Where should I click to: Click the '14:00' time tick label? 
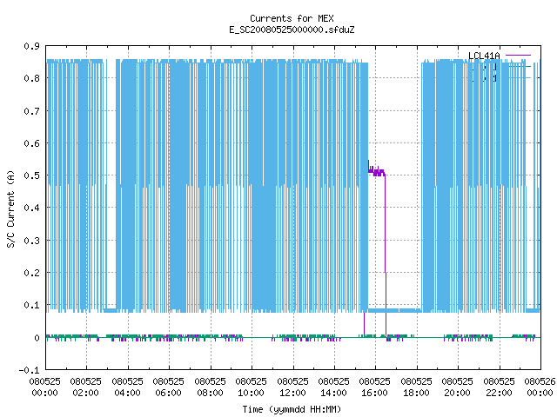point(334,393)
